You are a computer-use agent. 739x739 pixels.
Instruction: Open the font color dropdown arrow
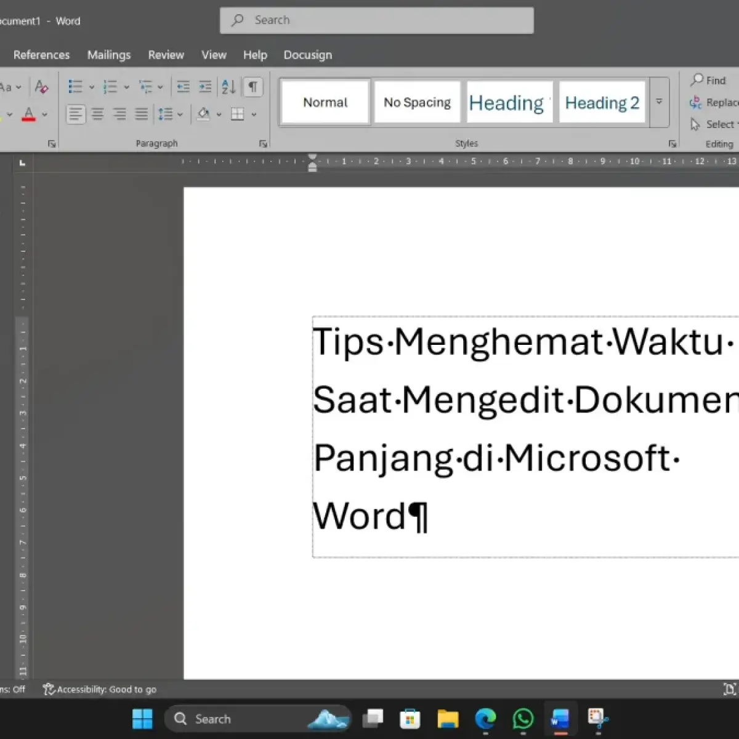[44, 115]
